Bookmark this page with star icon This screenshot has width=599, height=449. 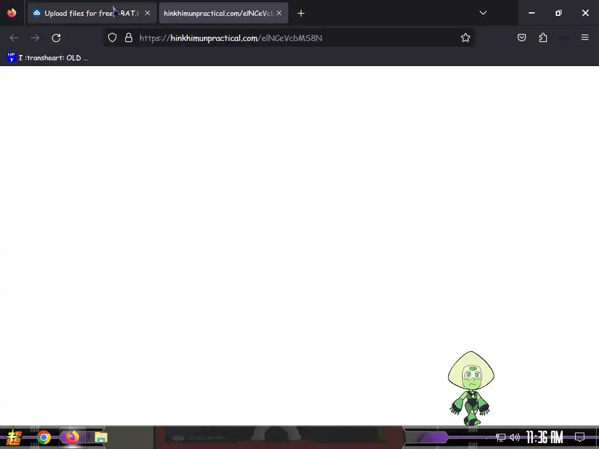coord(465,37)
